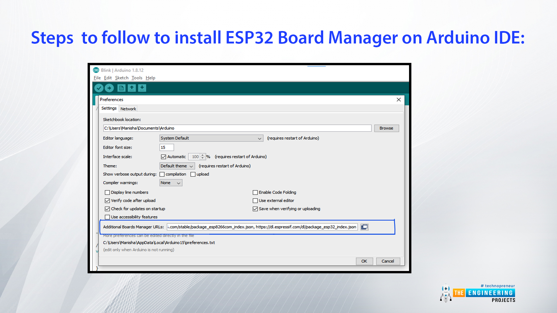Open the Boards Manager URLs editor window icon
557x313 pixels.
(364, 227)
